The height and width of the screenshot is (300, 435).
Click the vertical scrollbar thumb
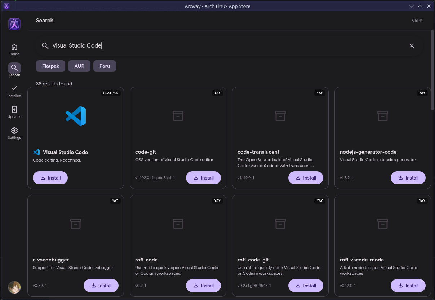click(x=432, y=70)
